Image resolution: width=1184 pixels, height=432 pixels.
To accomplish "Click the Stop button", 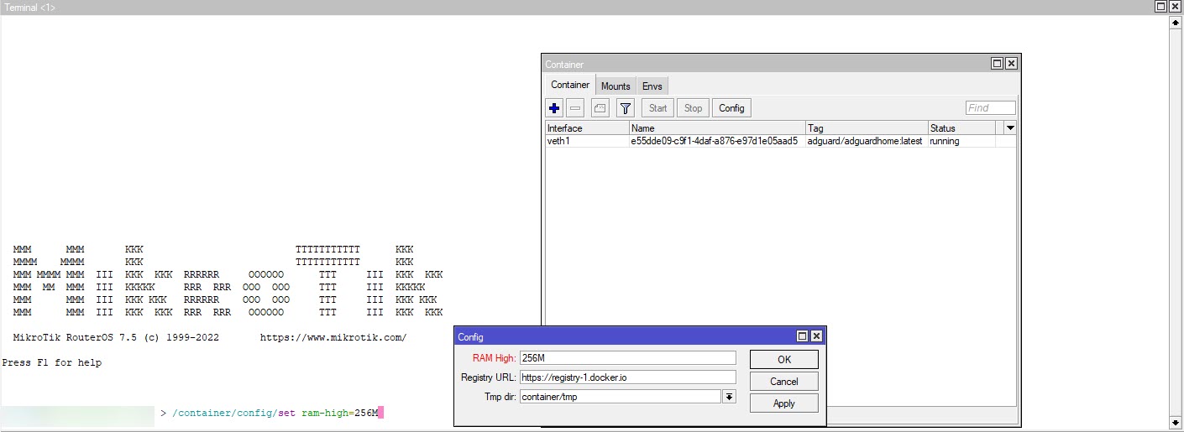I will pos(693,107).
